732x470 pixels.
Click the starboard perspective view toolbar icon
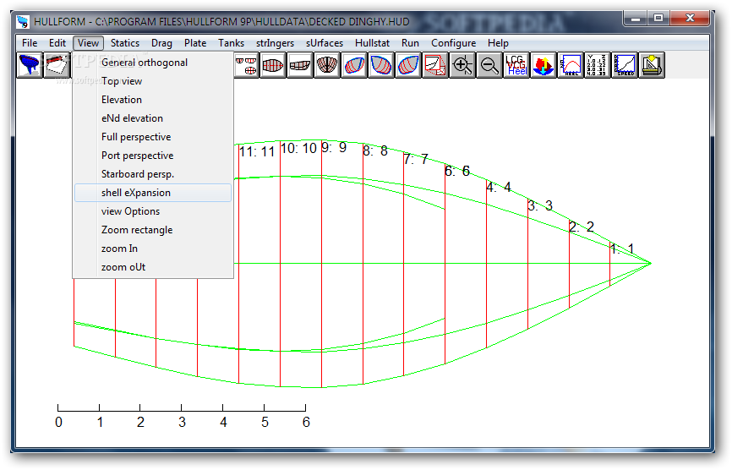(408, 65)
